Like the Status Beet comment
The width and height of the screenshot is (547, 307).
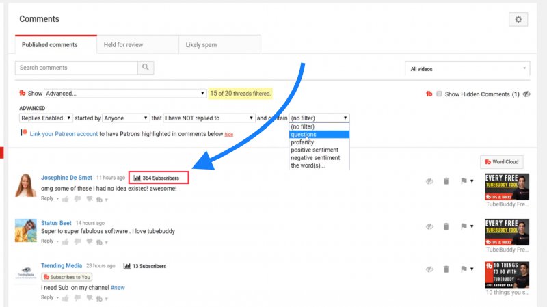coord(66,241)
